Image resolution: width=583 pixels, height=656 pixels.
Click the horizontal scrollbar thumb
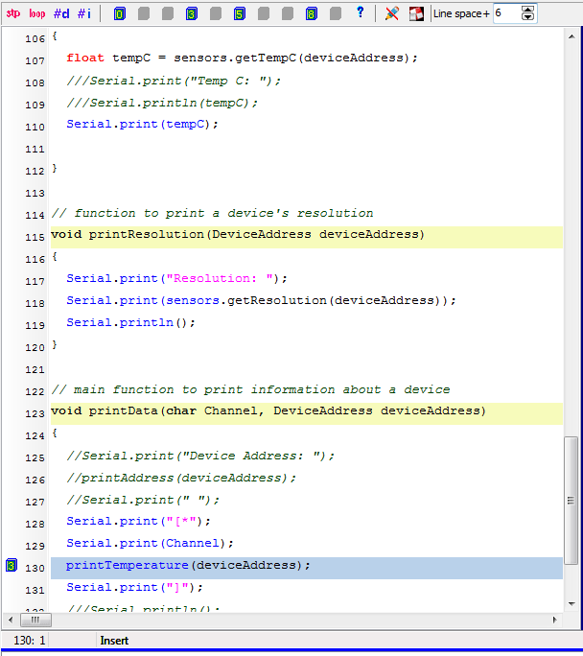tap(35, 620)
